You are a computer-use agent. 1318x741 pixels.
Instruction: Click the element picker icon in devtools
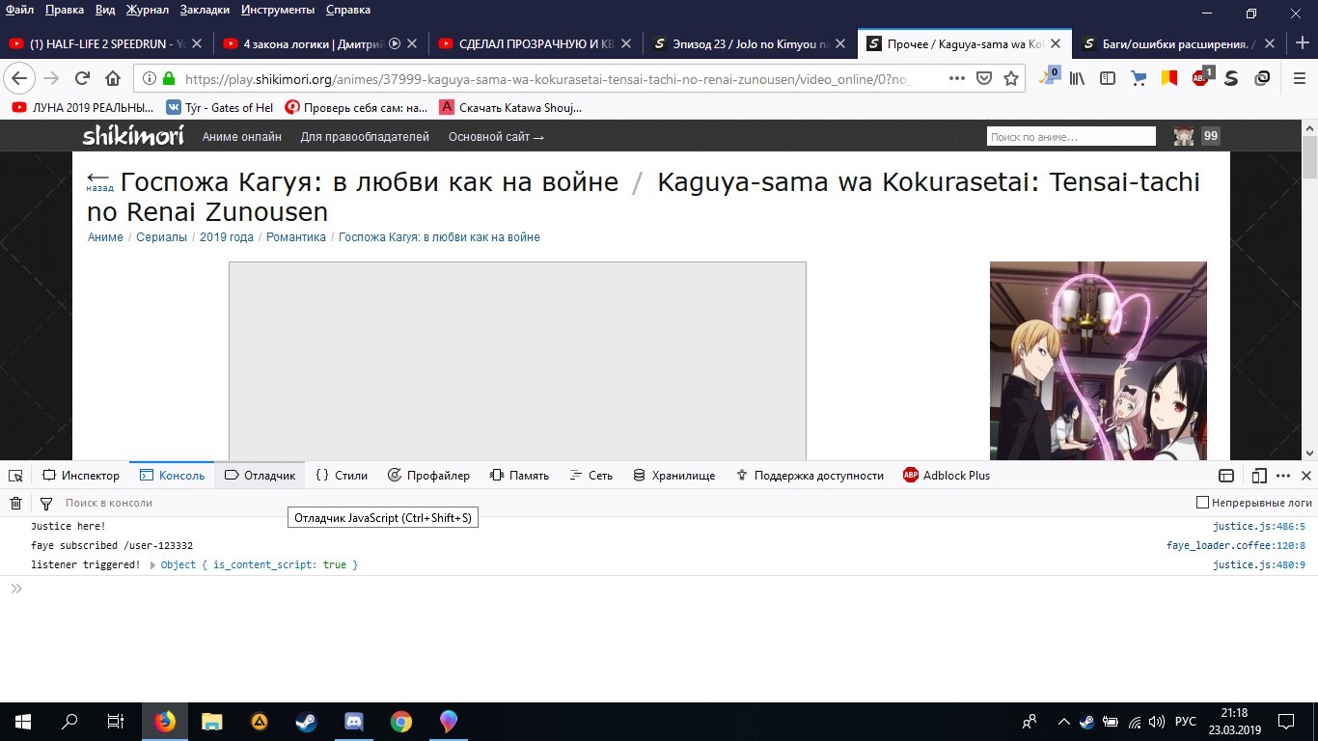click(15, 476)
